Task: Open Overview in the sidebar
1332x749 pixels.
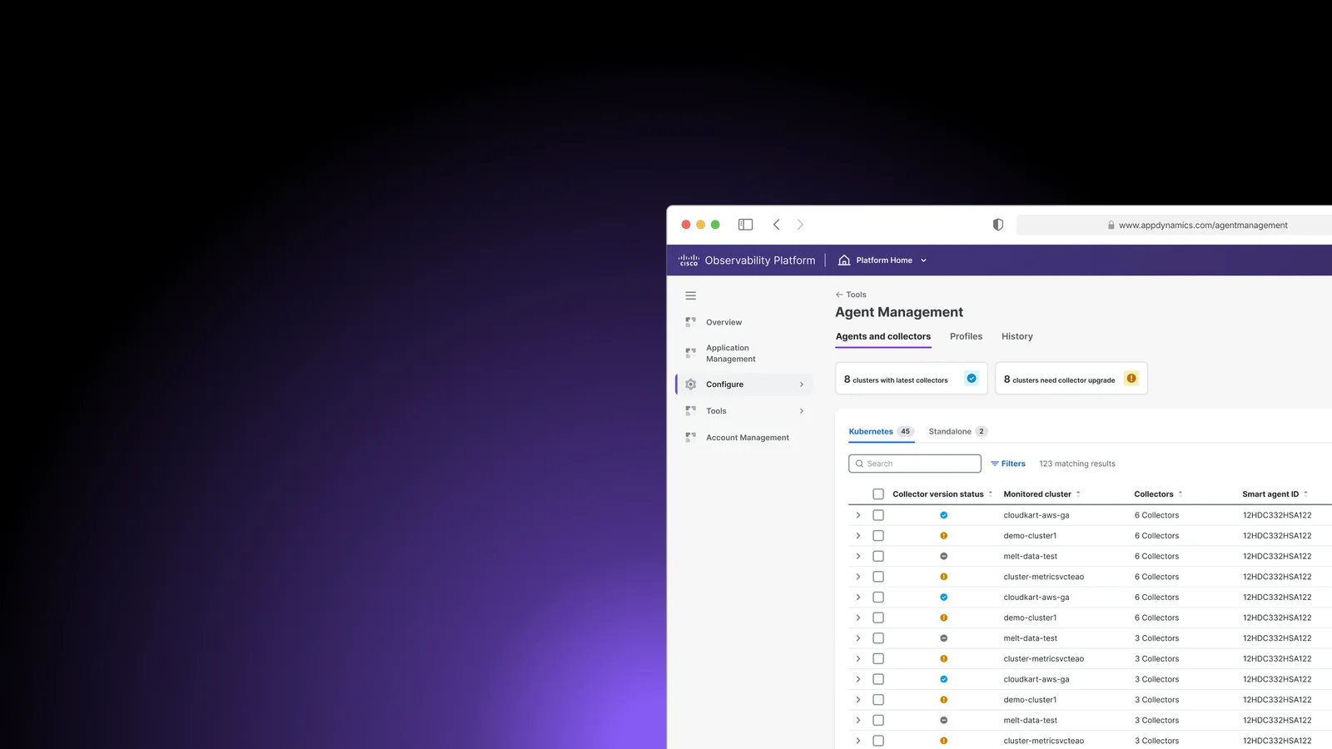Action: point(723,322)
